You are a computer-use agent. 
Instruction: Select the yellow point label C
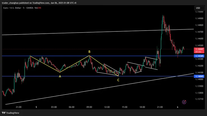[118, 80]
